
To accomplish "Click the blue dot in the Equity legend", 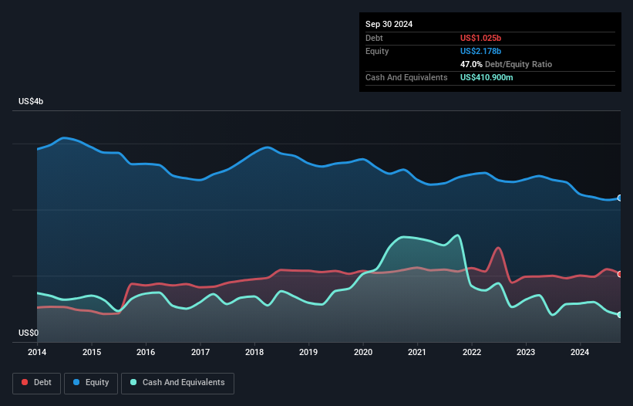I will click(78, 383).
